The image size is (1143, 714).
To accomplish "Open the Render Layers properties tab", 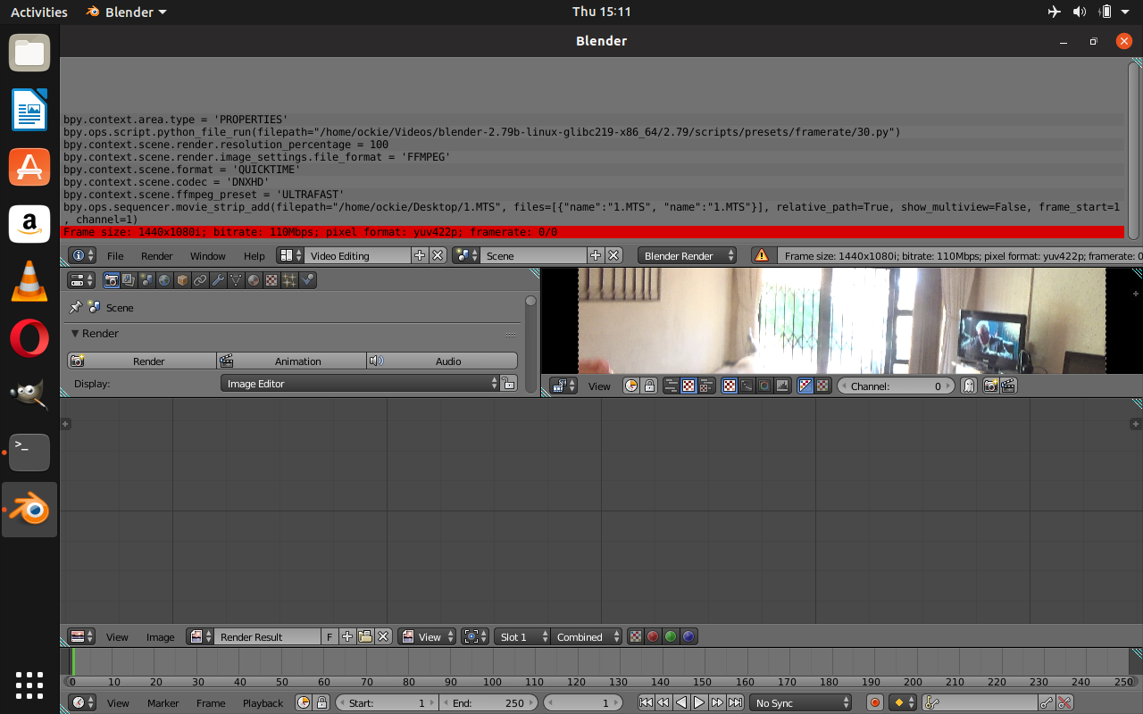I will tap(129, 280).
